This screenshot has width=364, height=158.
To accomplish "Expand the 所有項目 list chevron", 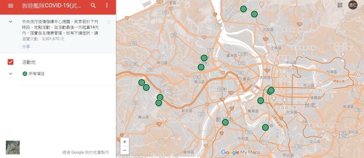I will pos(11,74).
